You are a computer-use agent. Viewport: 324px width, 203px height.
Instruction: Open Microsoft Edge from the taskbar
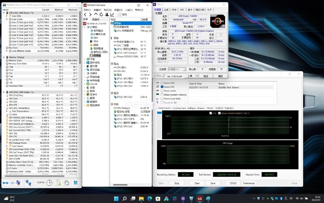[149, 199]
